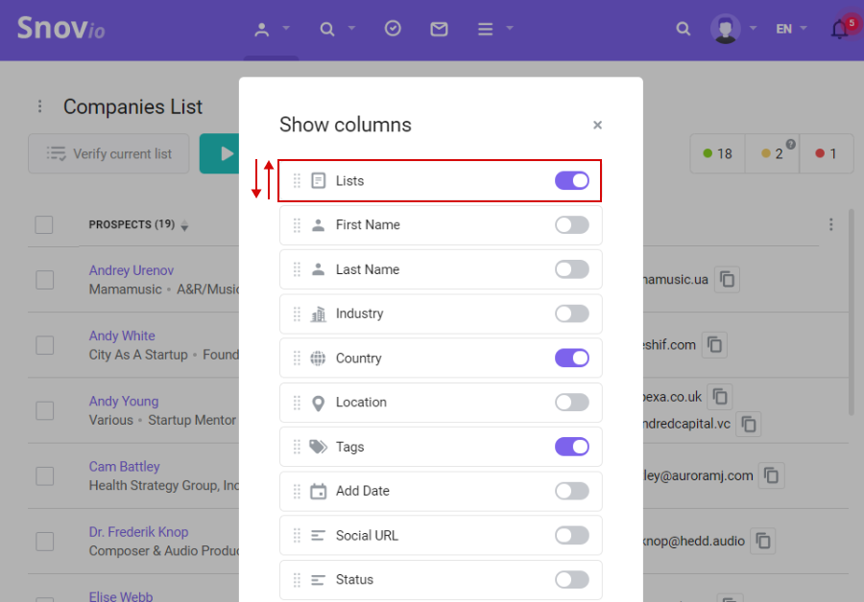
Task: Copy the exa.co.uk email address
Action: pyautogui.click(x=720, y=397)
